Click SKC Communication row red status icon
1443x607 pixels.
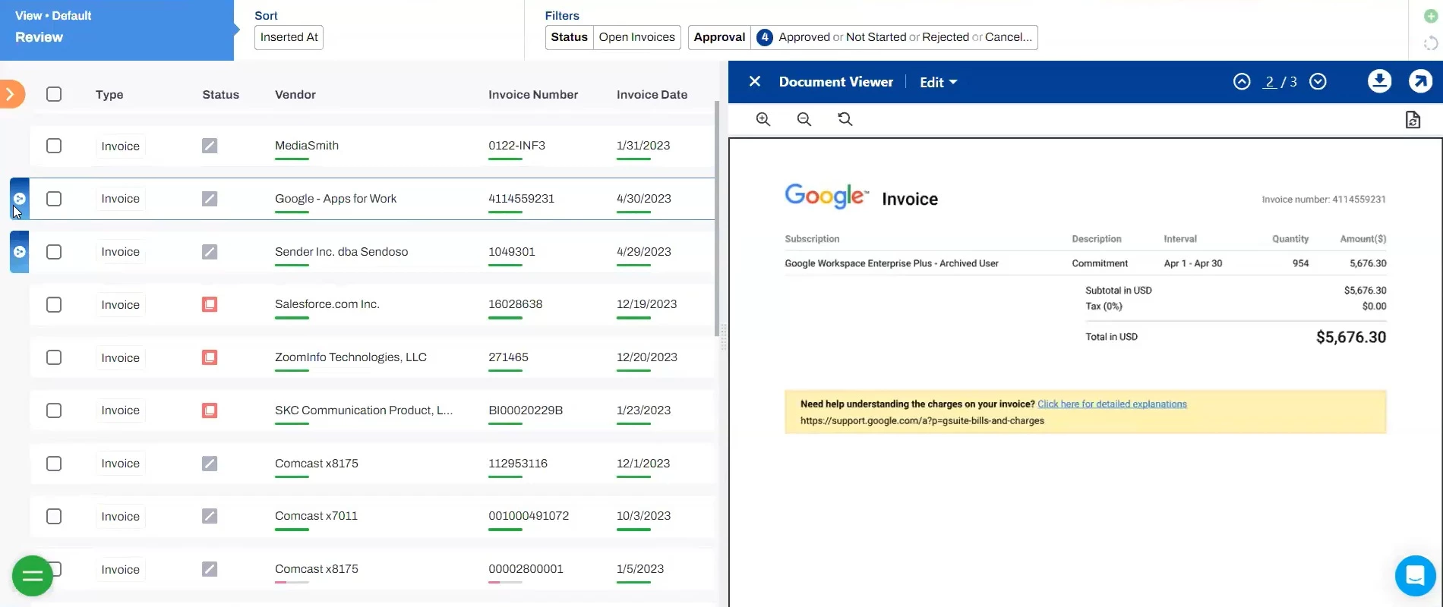point(210,410)
